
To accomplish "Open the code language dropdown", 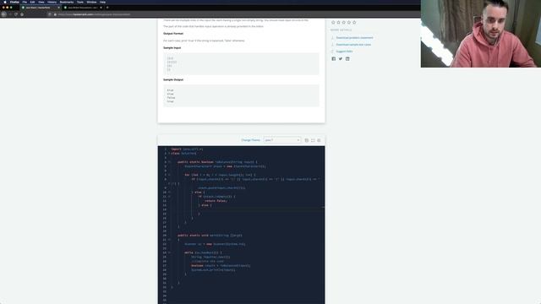I will pos(282,140).
